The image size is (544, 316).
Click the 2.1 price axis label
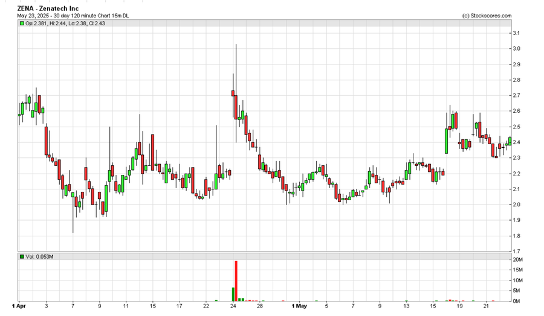point(516,189)
